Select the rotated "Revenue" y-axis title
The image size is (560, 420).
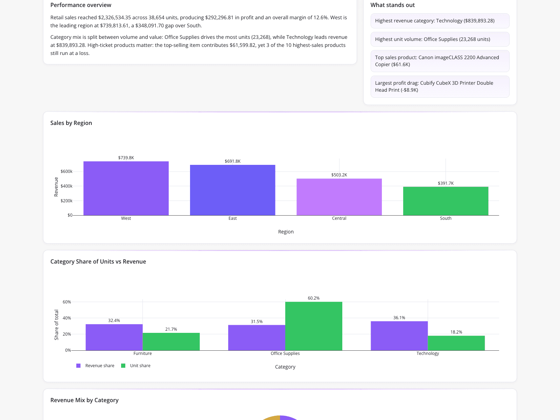(x=56, y=187)
